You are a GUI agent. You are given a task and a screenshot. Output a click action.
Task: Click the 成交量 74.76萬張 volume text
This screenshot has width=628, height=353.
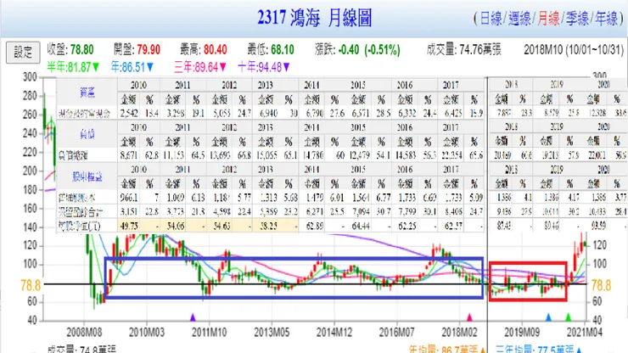pyautogui.click(x=464, y=50)
